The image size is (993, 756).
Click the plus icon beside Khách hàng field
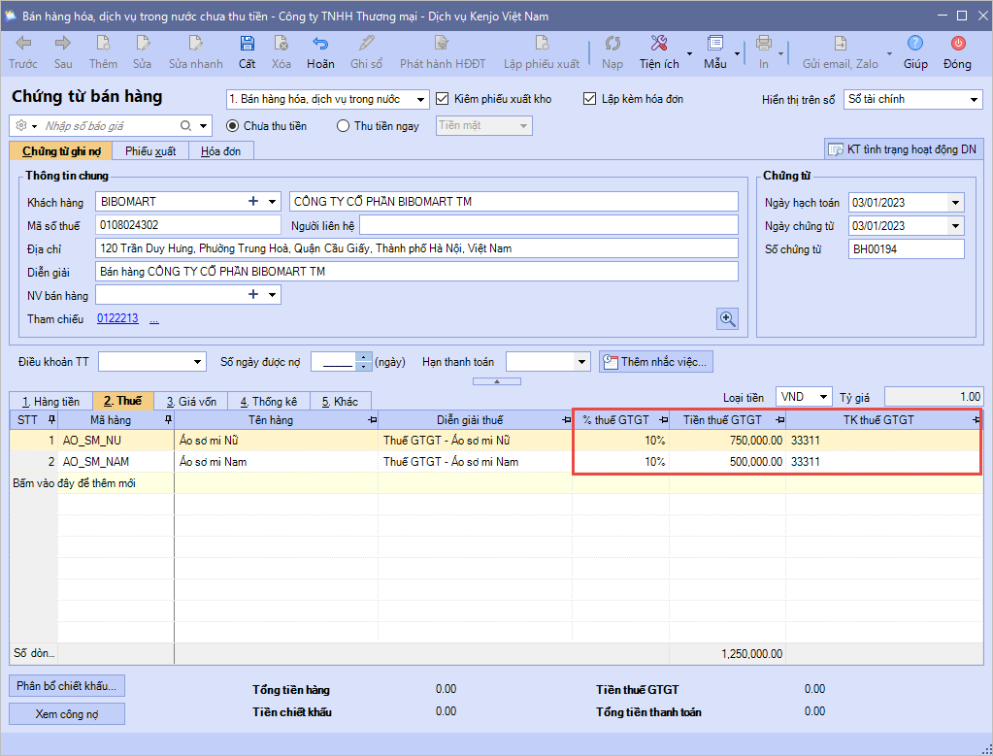253,201
